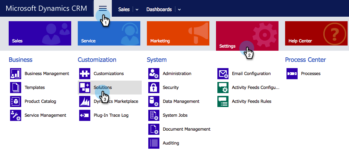349x156 pixels.
Task: Select Dashboards in the top navigation bar
Action: pos(159,10)
